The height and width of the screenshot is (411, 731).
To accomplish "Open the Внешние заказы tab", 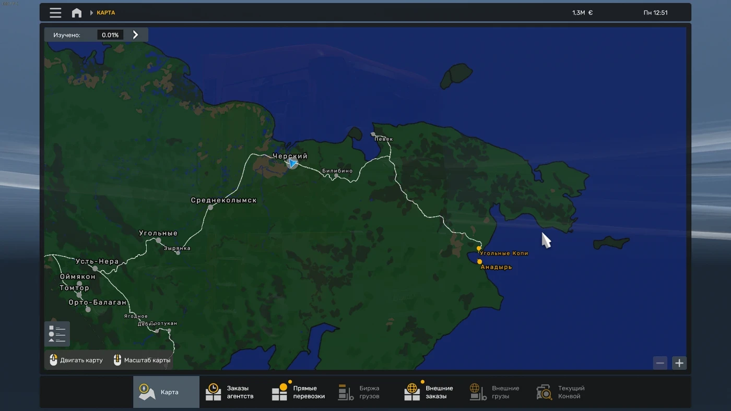I will tap(429, 391).
